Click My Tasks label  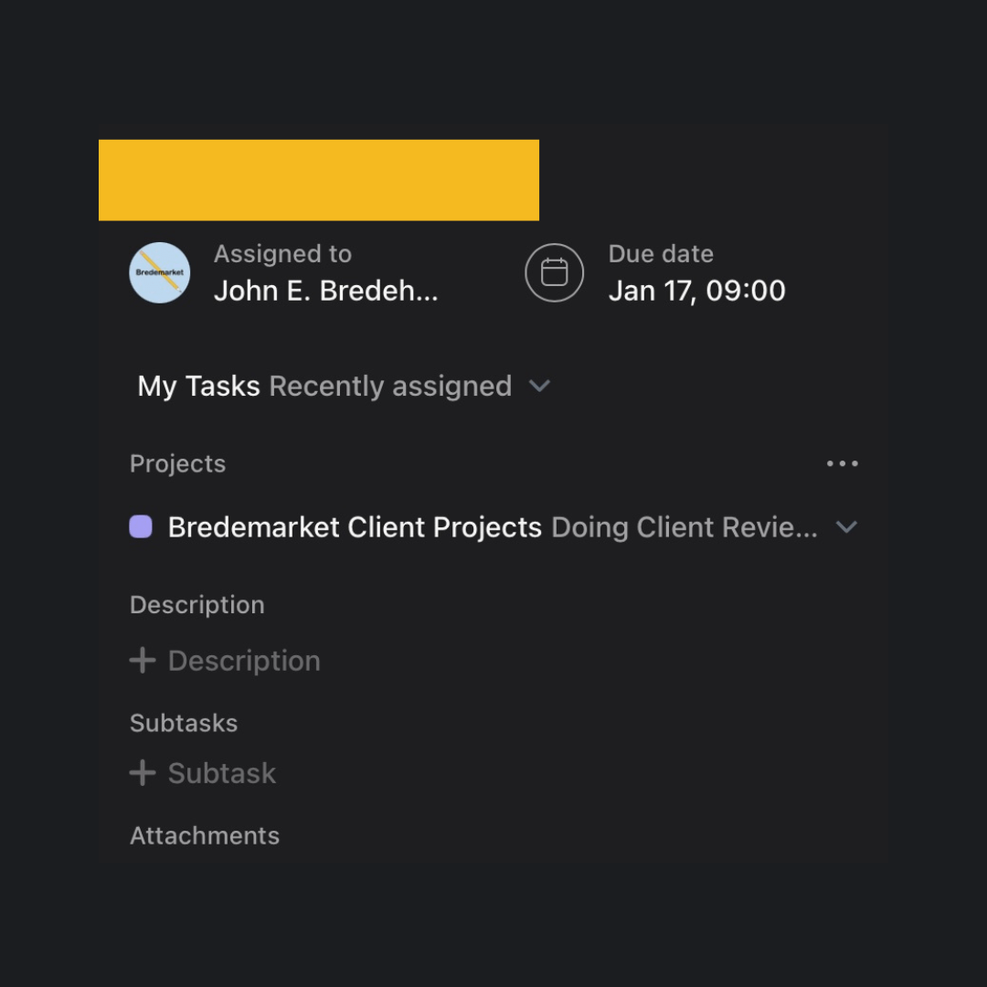click(x=198, y=386)
